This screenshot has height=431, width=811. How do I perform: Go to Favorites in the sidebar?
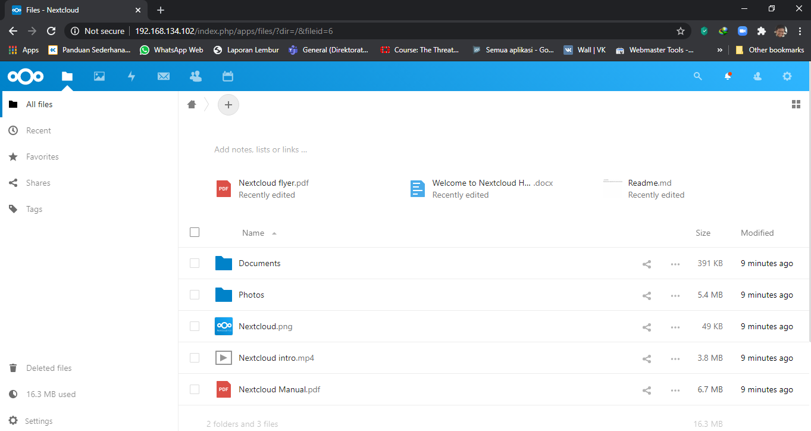pos(42,157)
